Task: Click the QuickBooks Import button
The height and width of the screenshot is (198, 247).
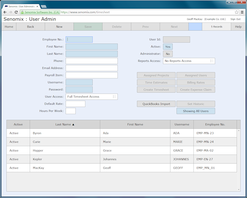Action: 156,104
